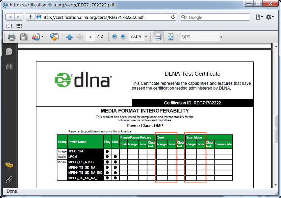Toggle fit width scrolling mode
The image size is (281, 198).
158,37
